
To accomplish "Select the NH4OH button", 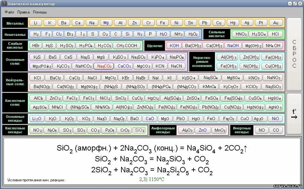I will click(273, 46).
